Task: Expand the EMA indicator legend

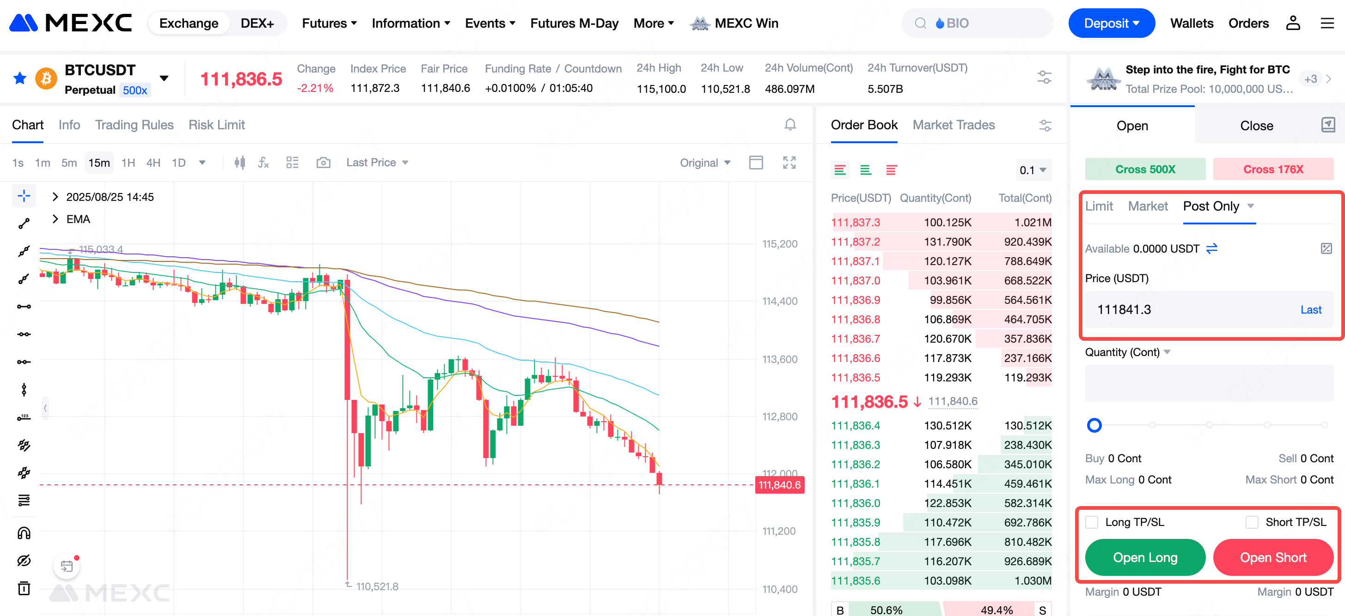Action: [x=55, y=219]
